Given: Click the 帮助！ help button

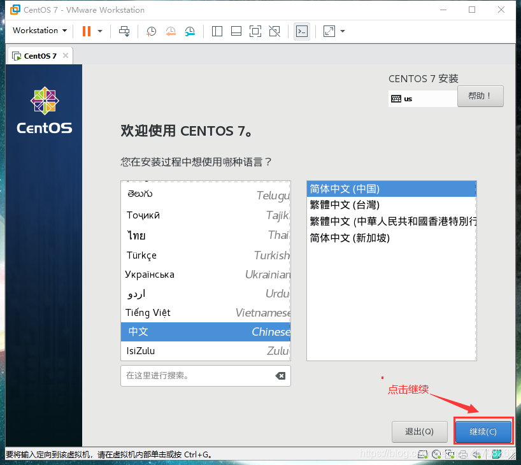Looking at the screenshot, I should coord(480,96).
